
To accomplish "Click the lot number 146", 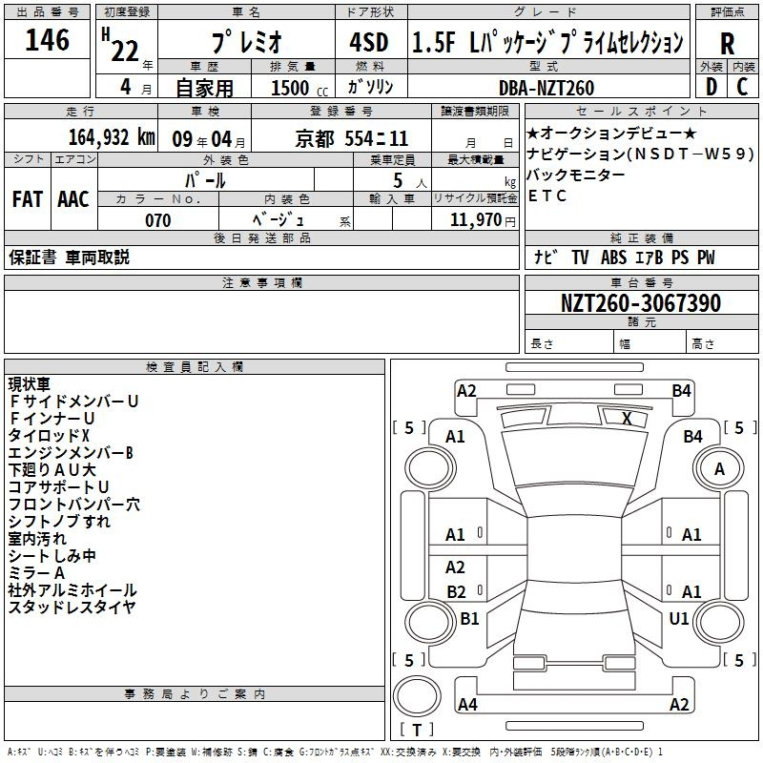I will [x=47, y=40].
